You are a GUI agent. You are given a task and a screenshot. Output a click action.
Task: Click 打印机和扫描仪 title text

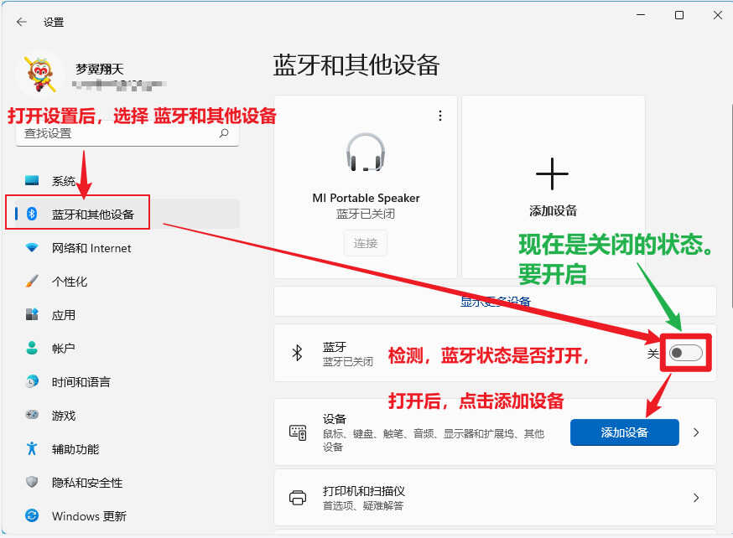(x=364, y=491)
